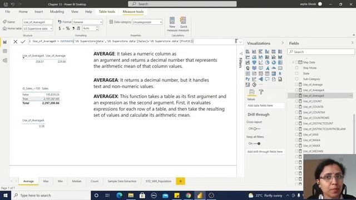
Task: Click the New measure icon
Action: click(172, 21)
